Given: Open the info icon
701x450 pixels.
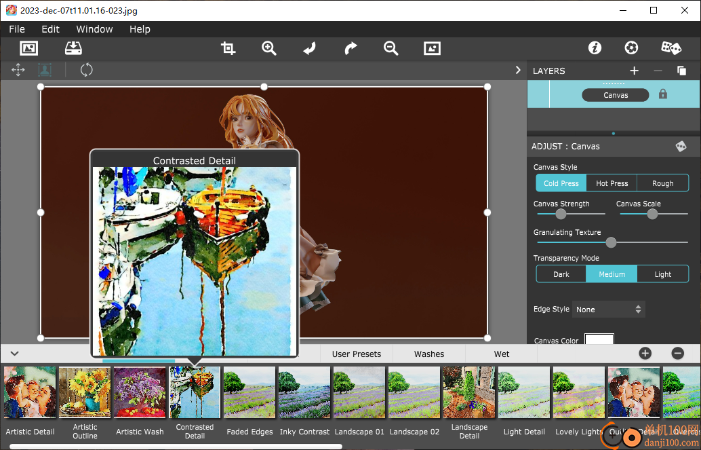Looking at the screenshot, I should [x=595, y=48].
